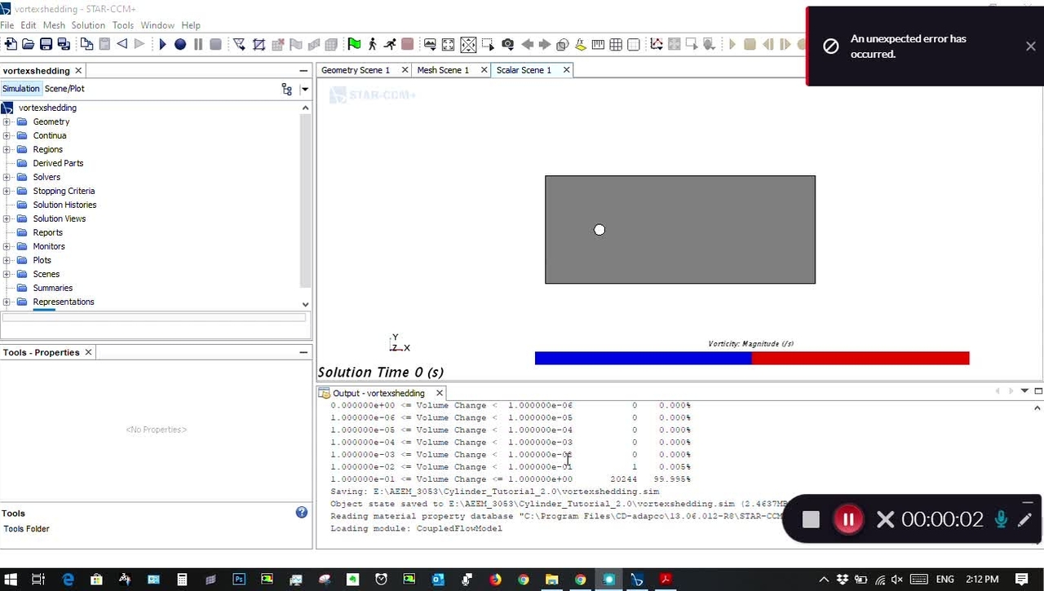Pause the screen recording
Screen dimensions: 1044x591
pos(848,519)
